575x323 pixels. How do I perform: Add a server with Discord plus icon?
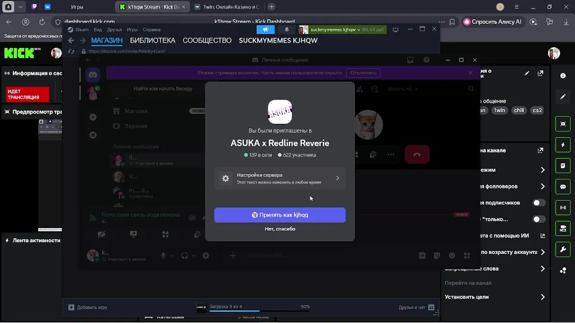click(93, 117)
